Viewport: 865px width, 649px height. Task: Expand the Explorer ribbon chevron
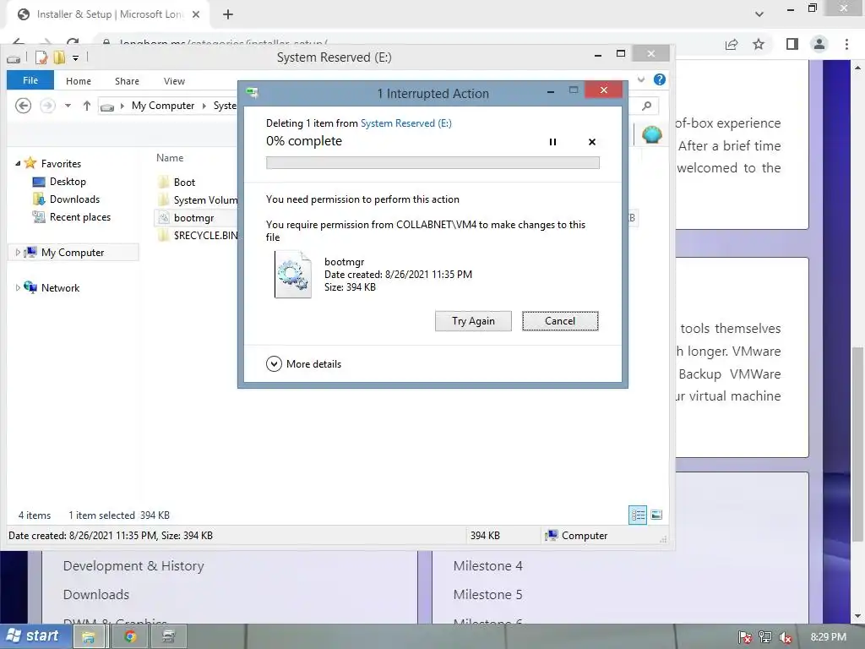[641, 79]
